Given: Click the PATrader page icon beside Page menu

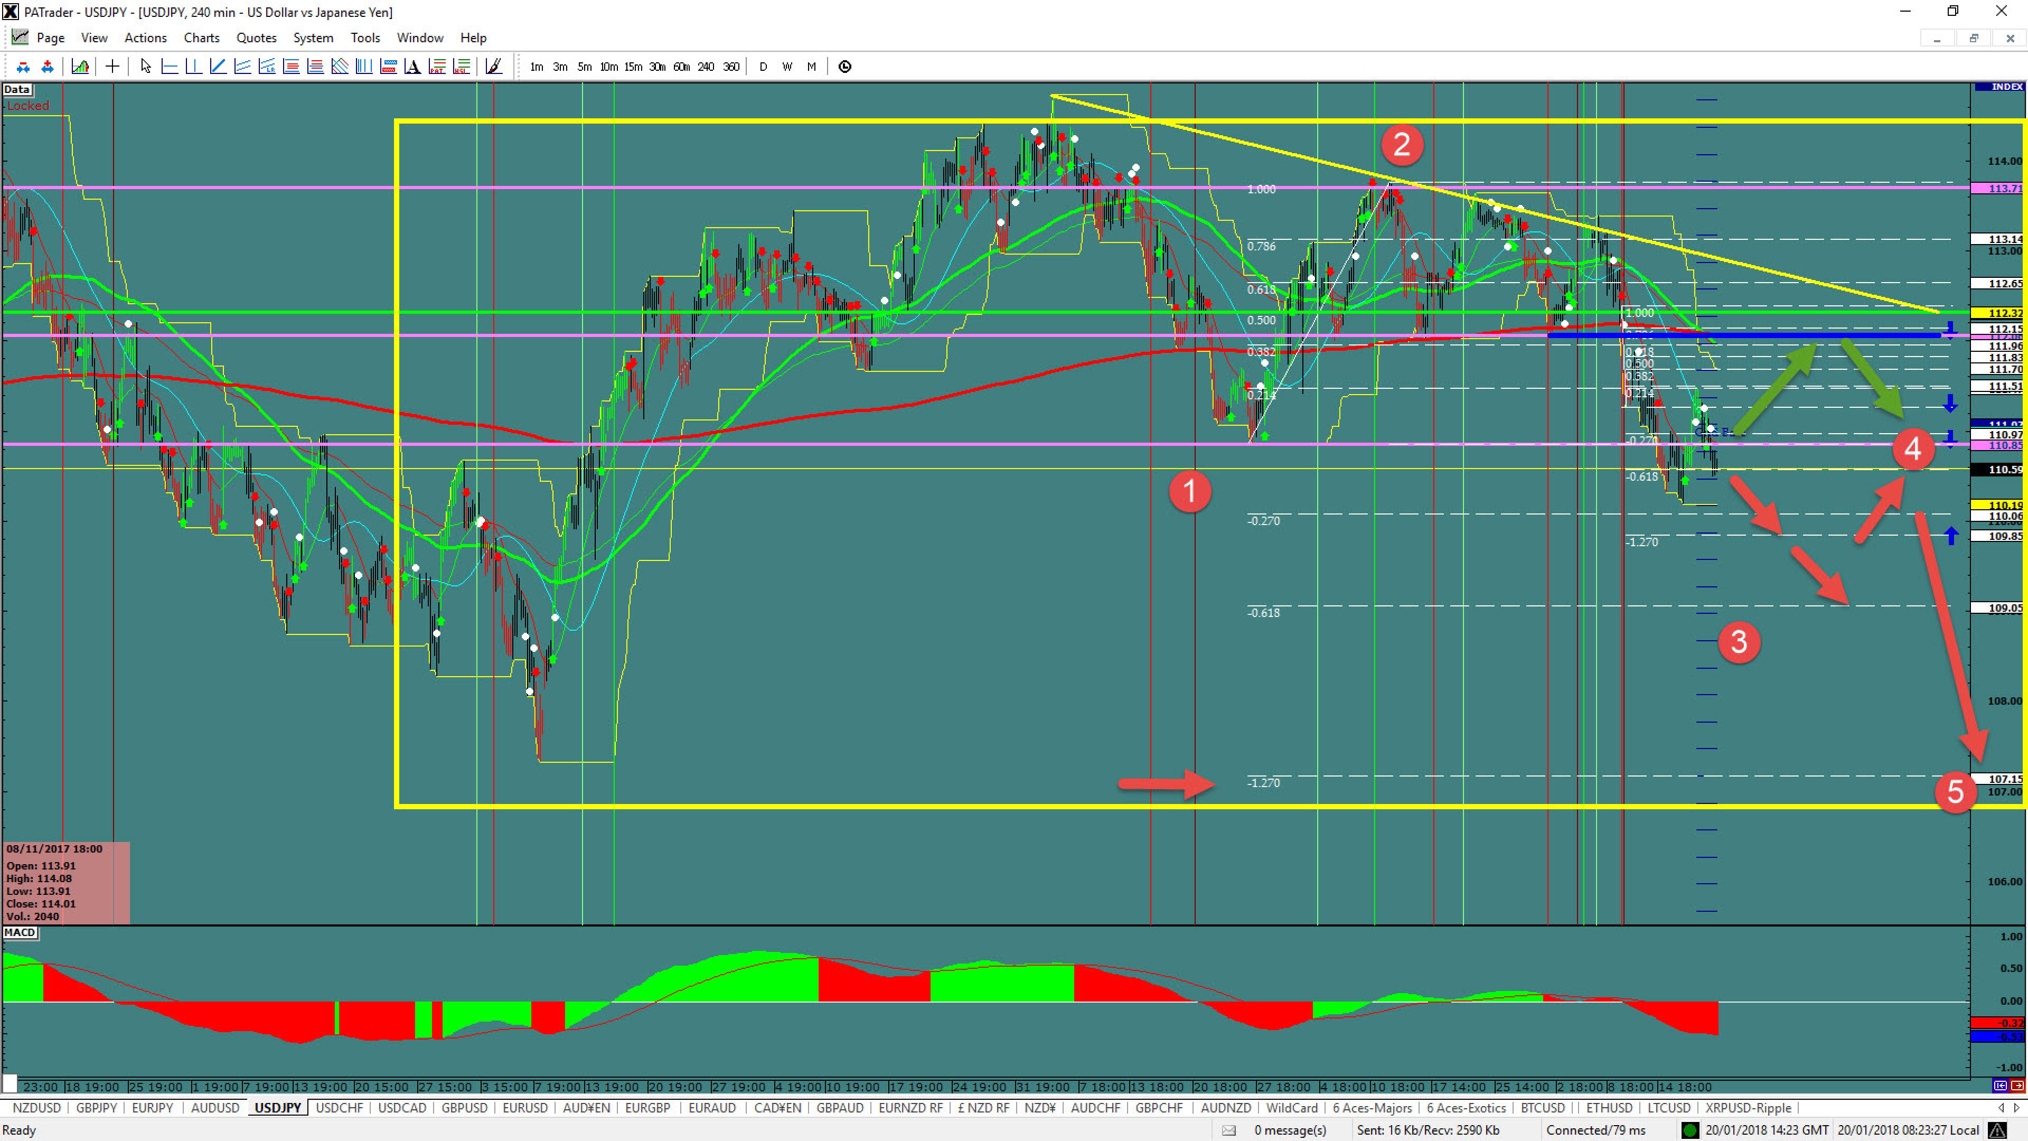Looking at the screenshot, I should [x=20, y=37].
